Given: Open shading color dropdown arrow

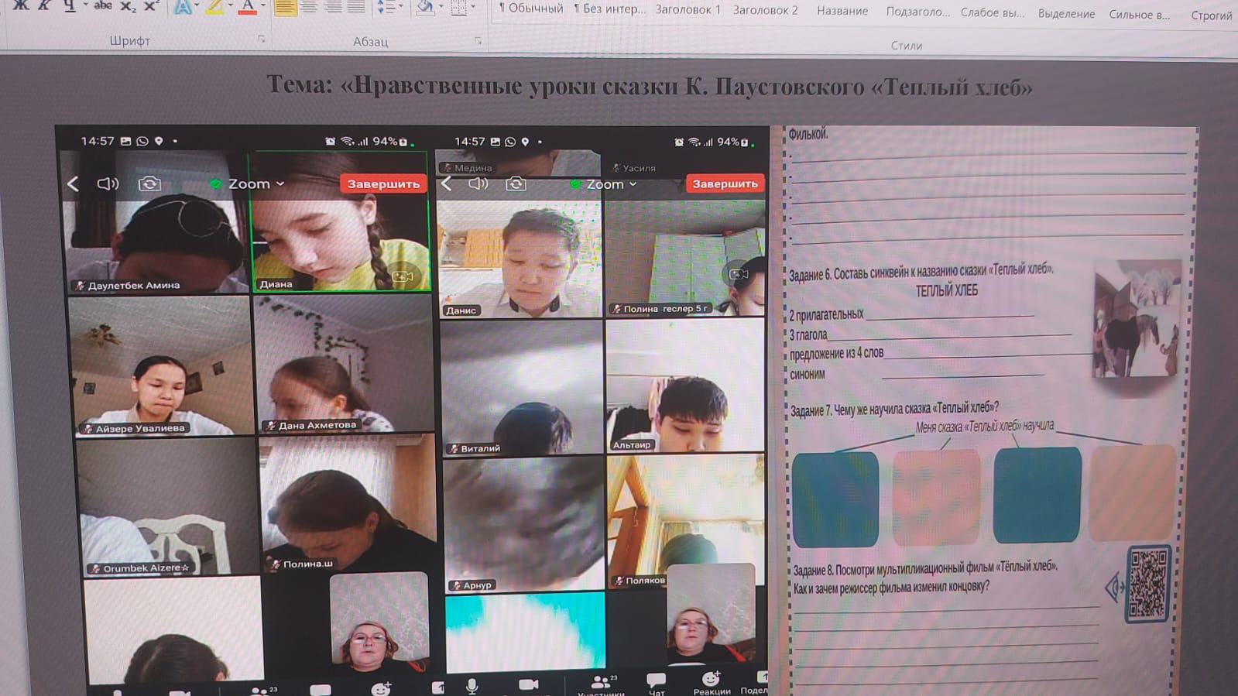Looking at the screenshot, I should pos(441,8).
